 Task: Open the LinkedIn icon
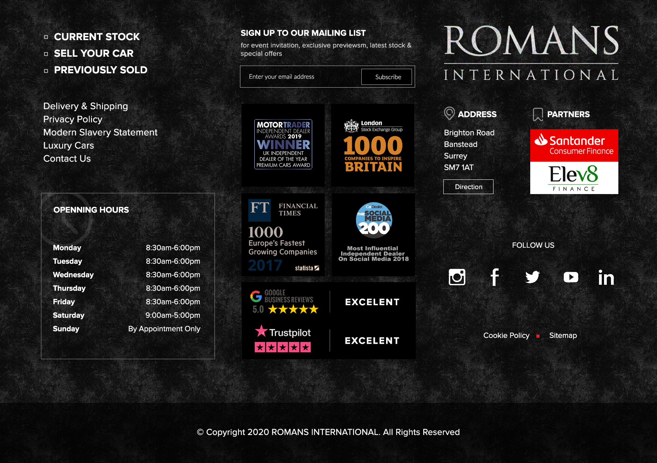[606, 277]
